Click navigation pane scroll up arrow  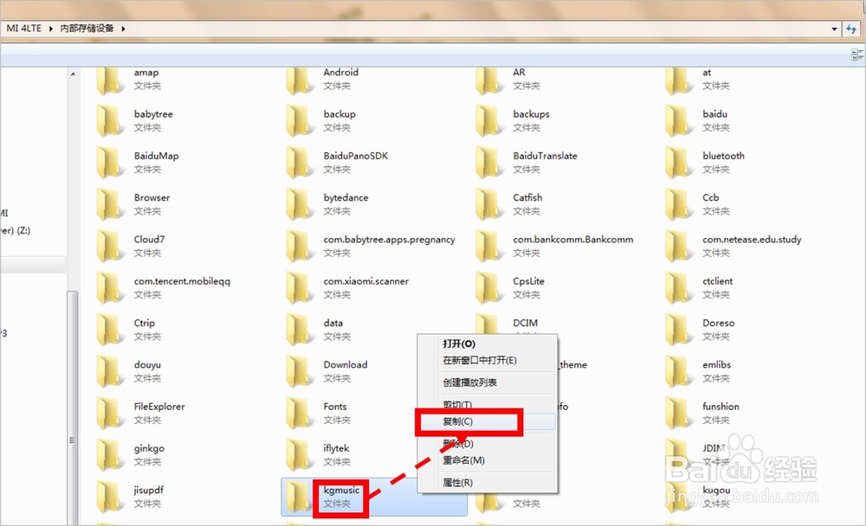[x=73, y=74]
